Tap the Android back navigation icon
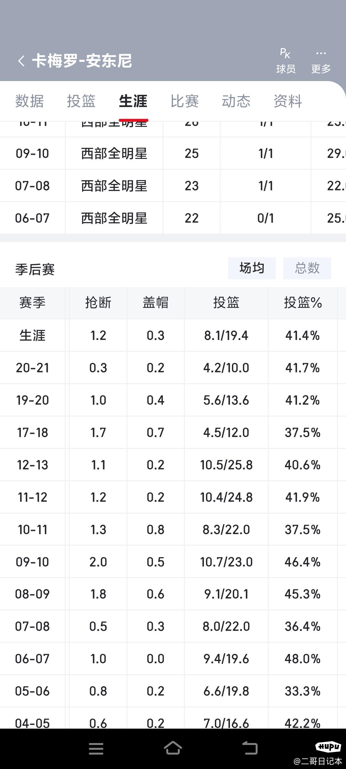Viewport: 346px width, 769px height. pos(250,748)
